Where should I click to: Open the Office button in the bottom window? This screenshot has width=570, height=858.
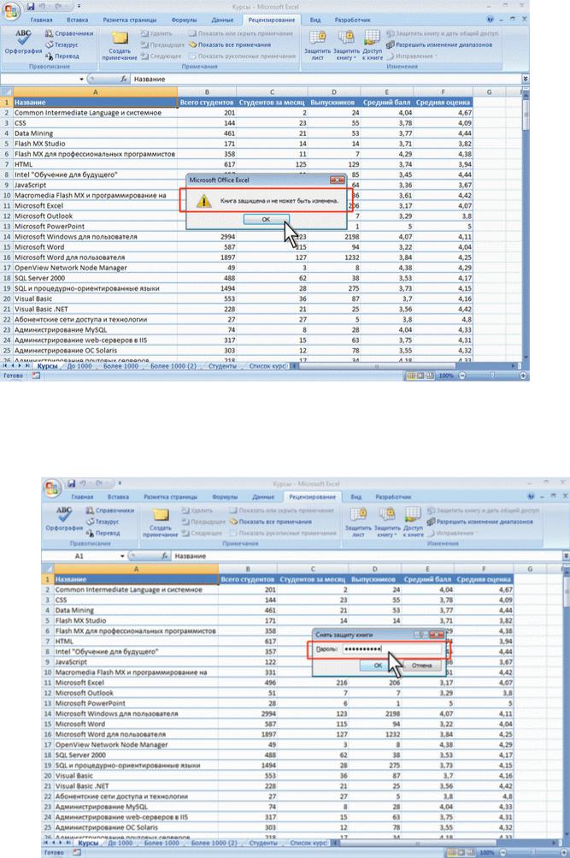tap(52, 487)
